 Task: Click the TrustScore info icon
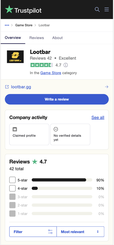point(66,65)
